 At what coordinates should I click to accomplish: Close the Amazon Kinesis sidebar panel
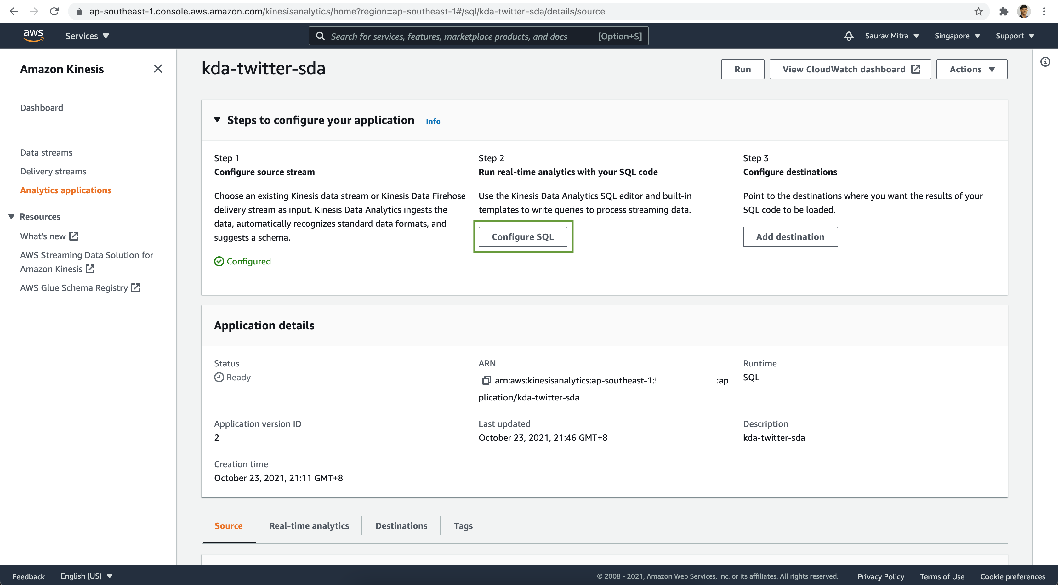pos(158,69)
